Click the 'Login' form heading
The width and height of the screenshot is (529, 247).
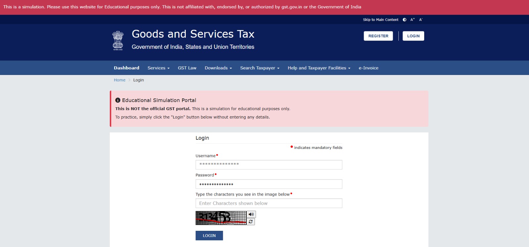click(202, 138)
